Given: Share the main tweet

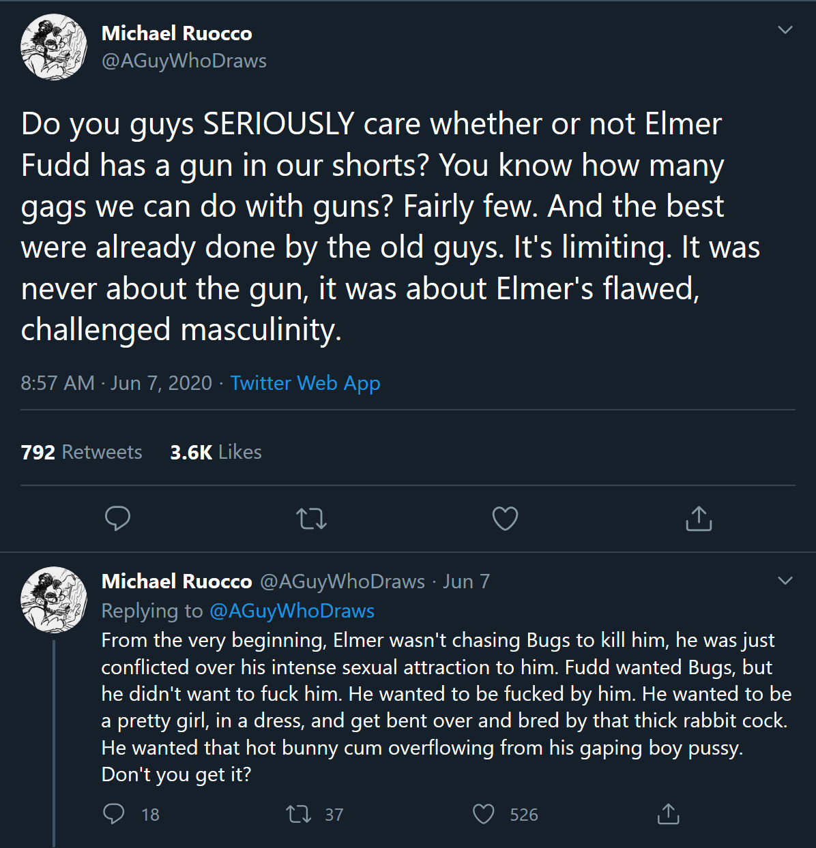Looking at the screenshot, I should (699, 519).
